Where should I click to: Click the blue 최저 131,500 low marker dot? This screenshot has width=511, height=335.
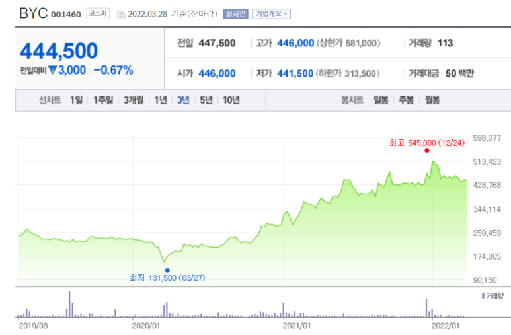167,270
